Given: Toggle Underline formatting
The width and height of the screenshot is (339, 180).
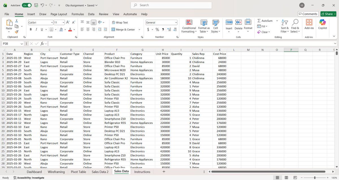Looking at the screenshot, I should point(42,29).
